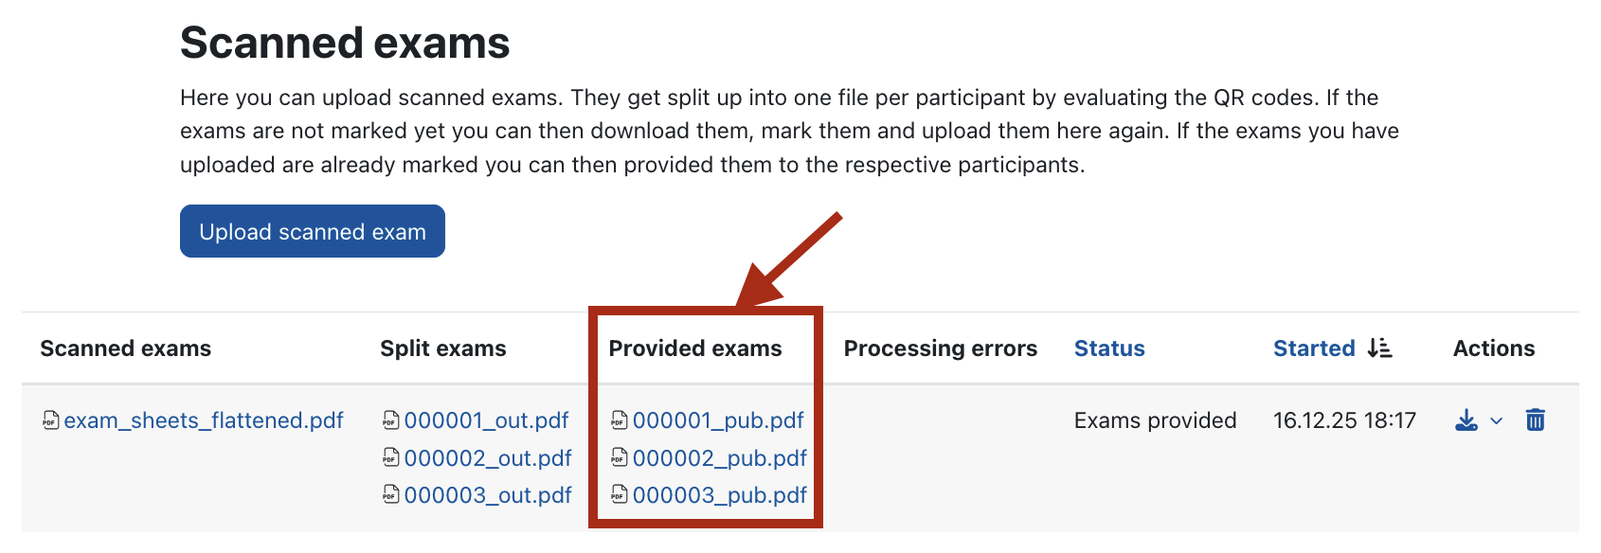Click the PDF icon beside 000003_pub.pdf
Screen dimensions: 1601x553
[x=620, y=495]
